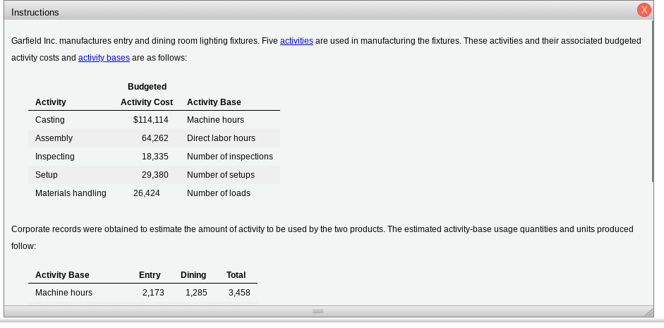This screenshot has height=328, width=664.
Task: Click the Entry column header
Action: pos(150,275)
